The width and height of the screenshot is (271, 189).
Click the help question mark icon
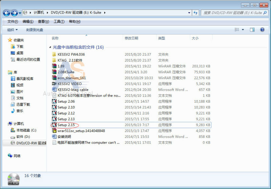click(x=262, y=30)
